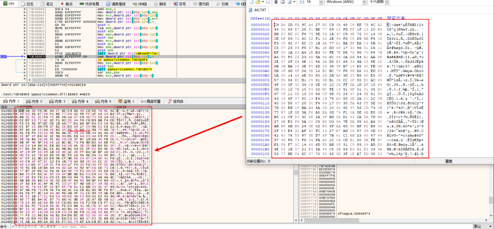Open the 局部变量 (Locals) tab
The width and height of the screenshot is (494, 229).
tap(151, 101)
